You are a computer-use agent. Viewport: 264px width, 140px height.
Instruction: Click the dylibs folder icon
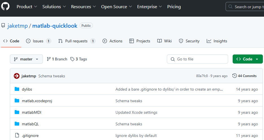click(17, 89)
